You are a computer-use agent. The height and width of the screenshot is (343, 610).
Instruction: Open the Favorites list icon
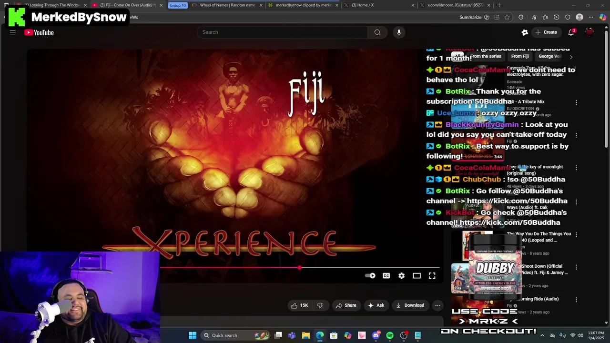tap(545, 17)
